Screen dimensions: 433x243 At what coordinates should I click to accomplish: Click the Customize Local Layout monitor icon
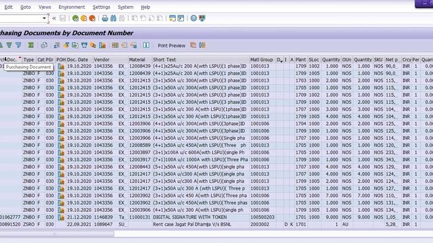click(202, 18)
